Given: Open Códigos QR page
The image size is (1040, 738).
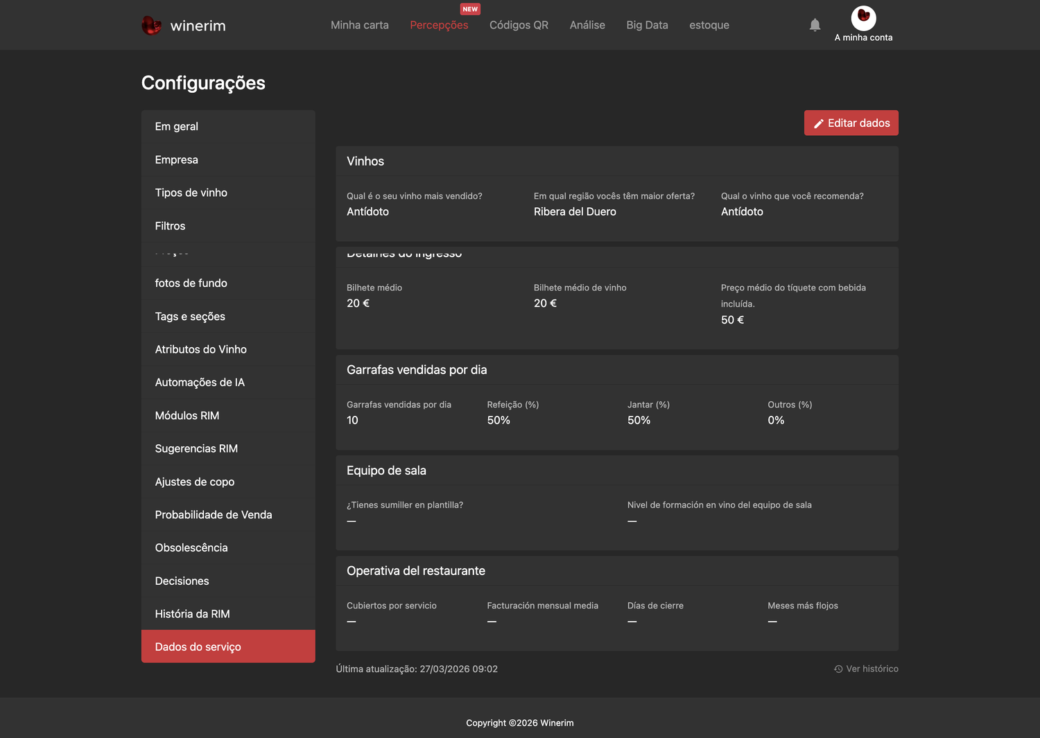Looking at the screenshot, I should (x=519, y=25).
